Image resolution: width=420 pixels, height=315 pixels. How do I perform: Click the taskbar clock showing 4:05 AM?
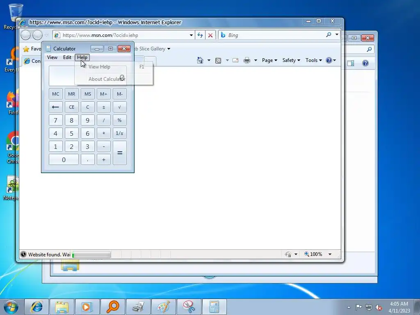coord(399,307)
